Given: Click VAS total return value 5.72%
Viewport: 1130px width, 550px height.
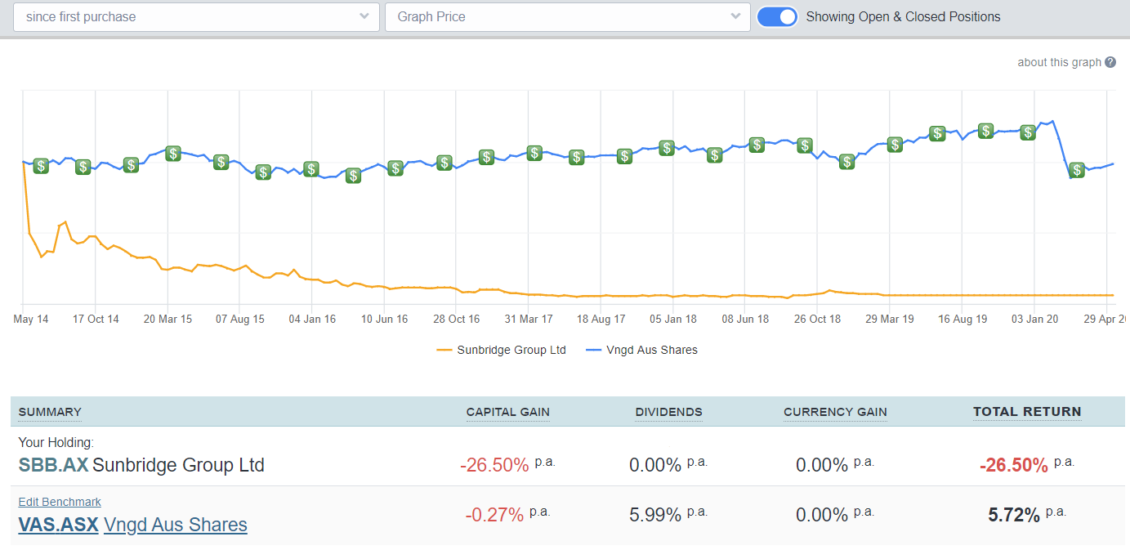Looking at the screenshot, I should [1014, 515].
